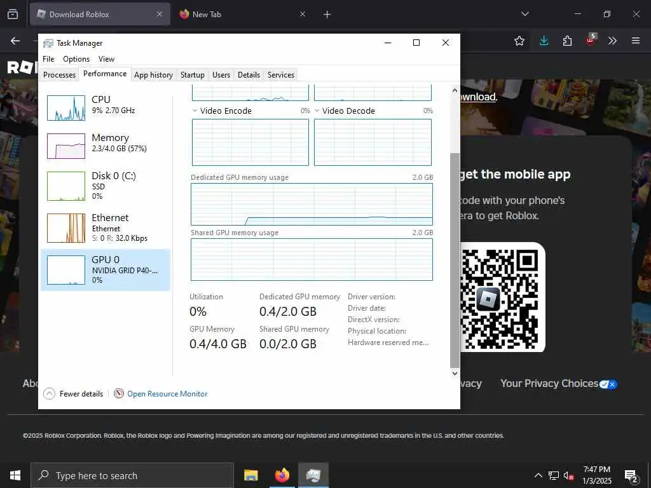This screenshot has height=488, width=651.
Task: Go back with the browser back arrow
Action: pyautogui.click(x=15, y=41)
